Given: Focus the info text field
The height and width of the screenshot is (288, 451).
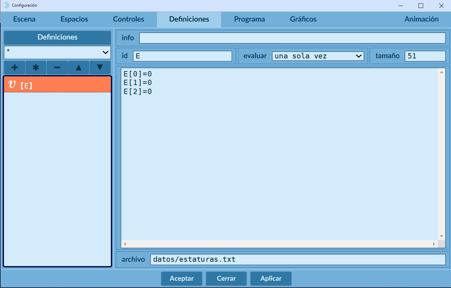Looking at the screenshot, I should point(292,38).
